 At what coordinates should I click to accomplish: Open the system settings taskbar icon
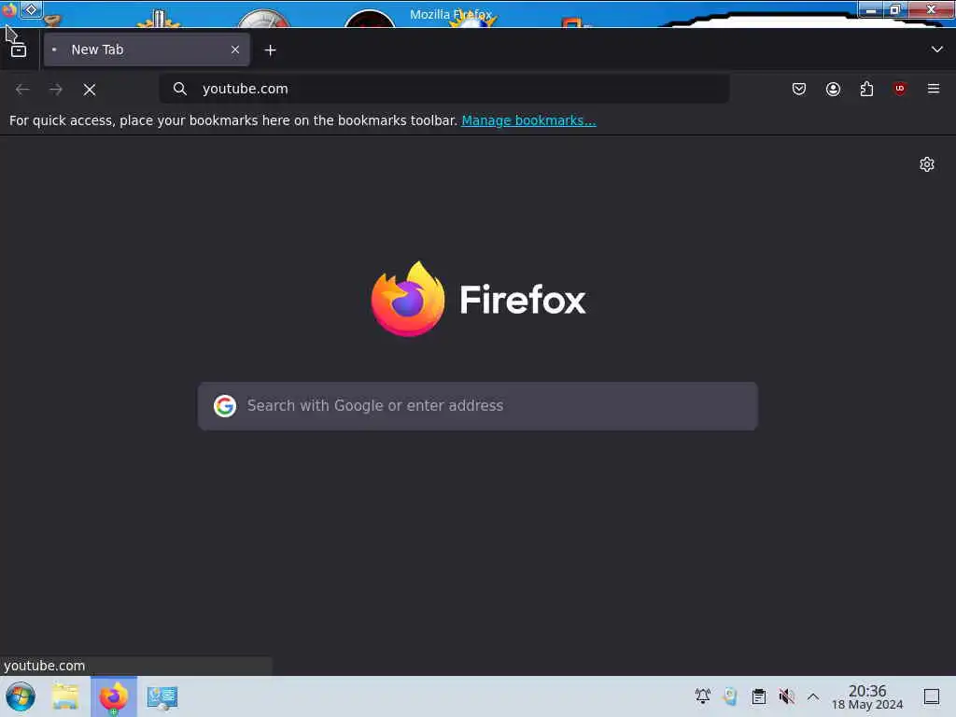tap(162, 697)
